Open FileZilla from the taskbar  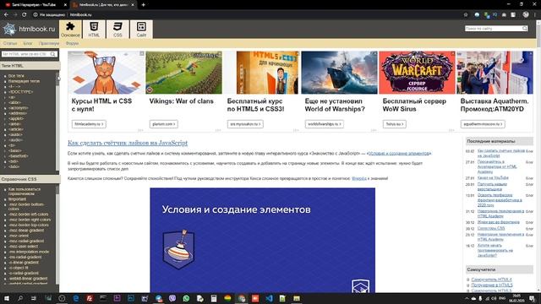click(90, 298)
